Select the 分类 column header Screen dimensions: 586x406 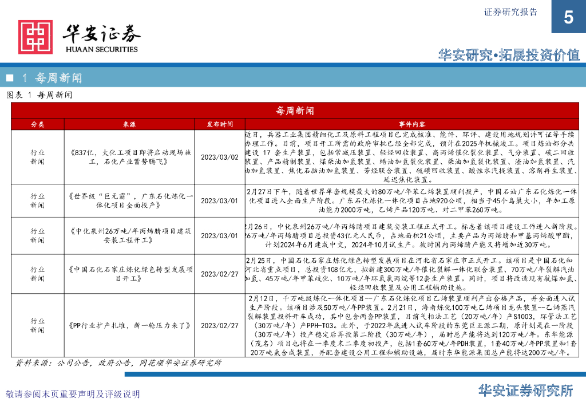pyautogui.click(x=38, y=124)
